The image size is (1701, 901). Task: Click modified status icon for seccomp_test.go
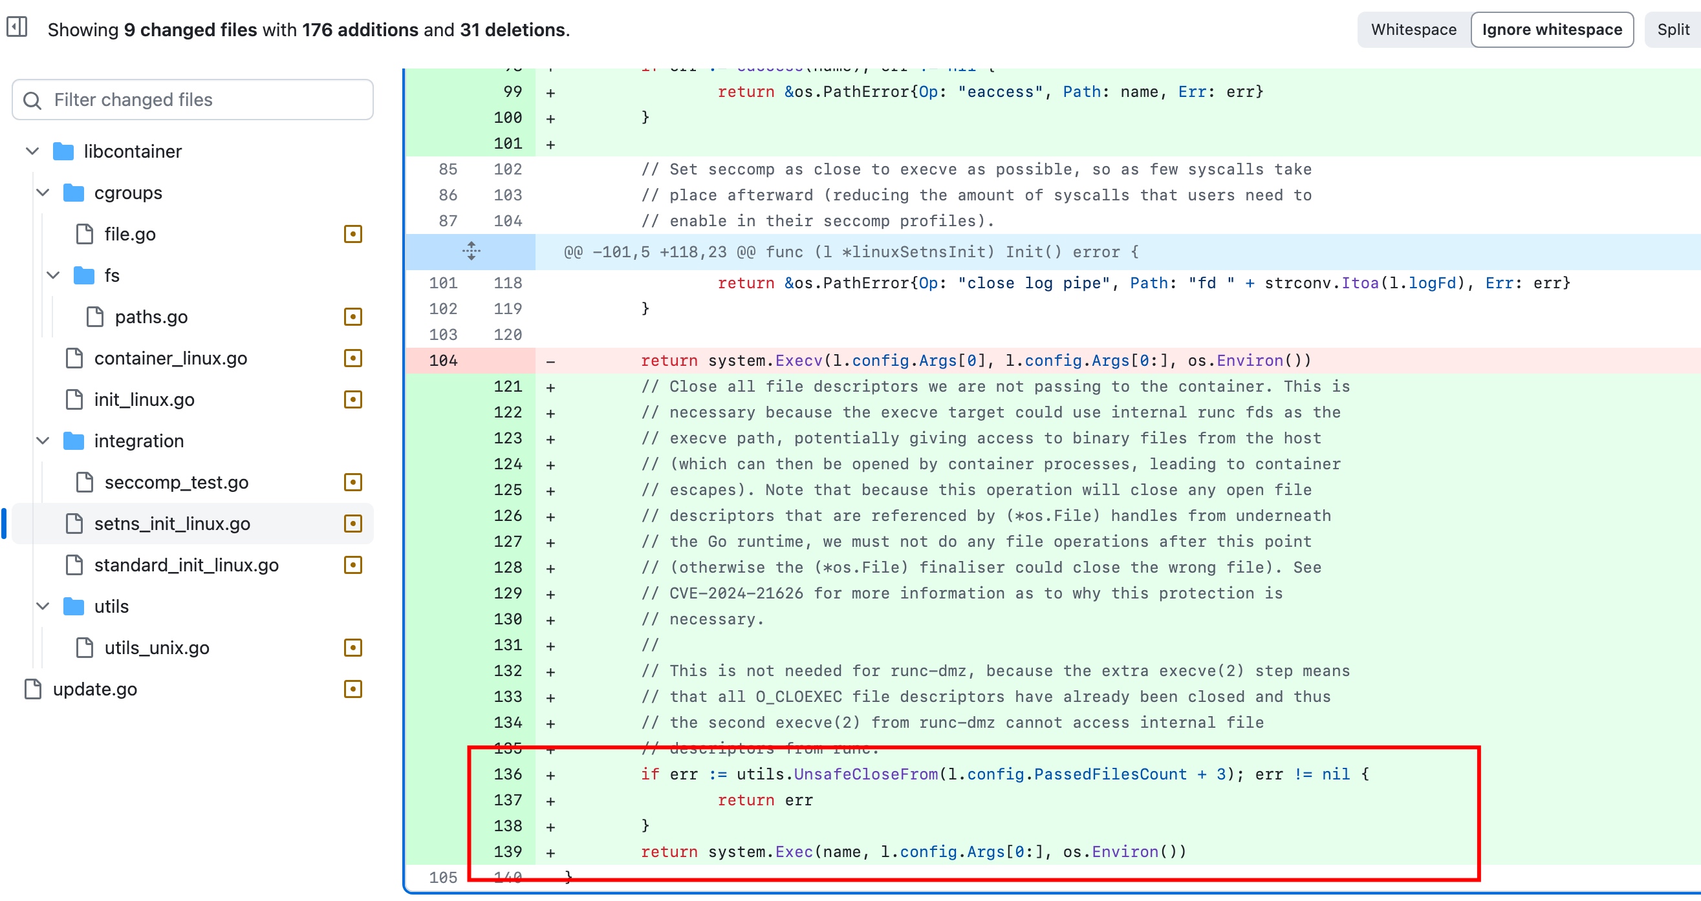353,483
